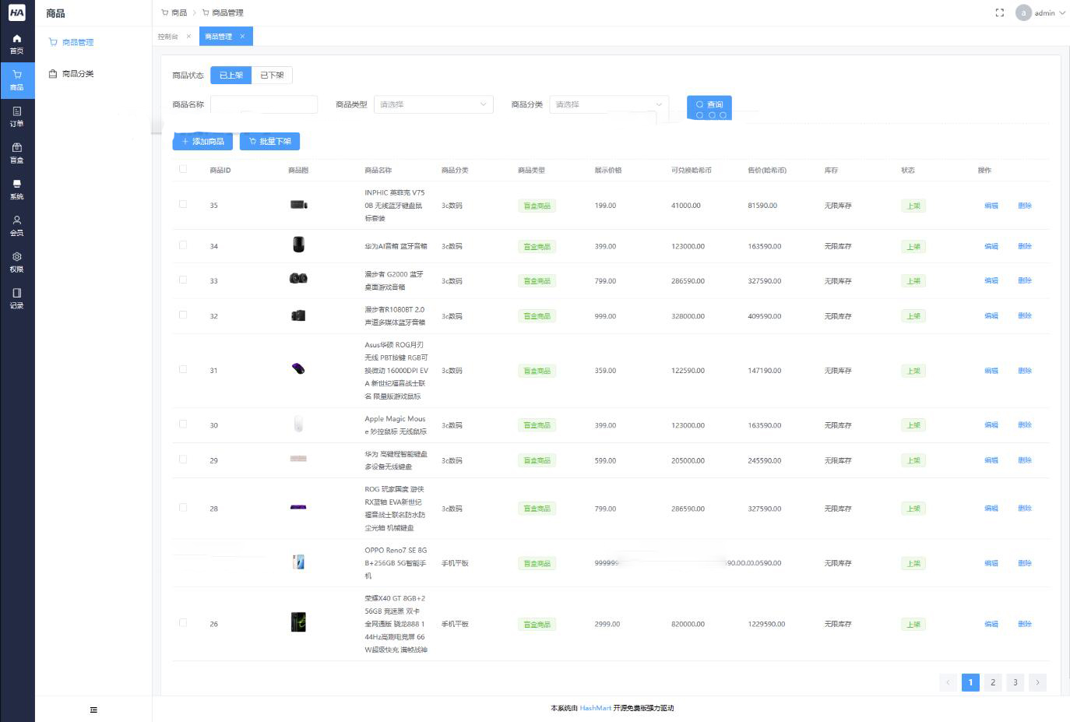Select all products via header checkbox
Image resolution: width=1070 pixels, height=722 pixels.
tap(183, 169)
